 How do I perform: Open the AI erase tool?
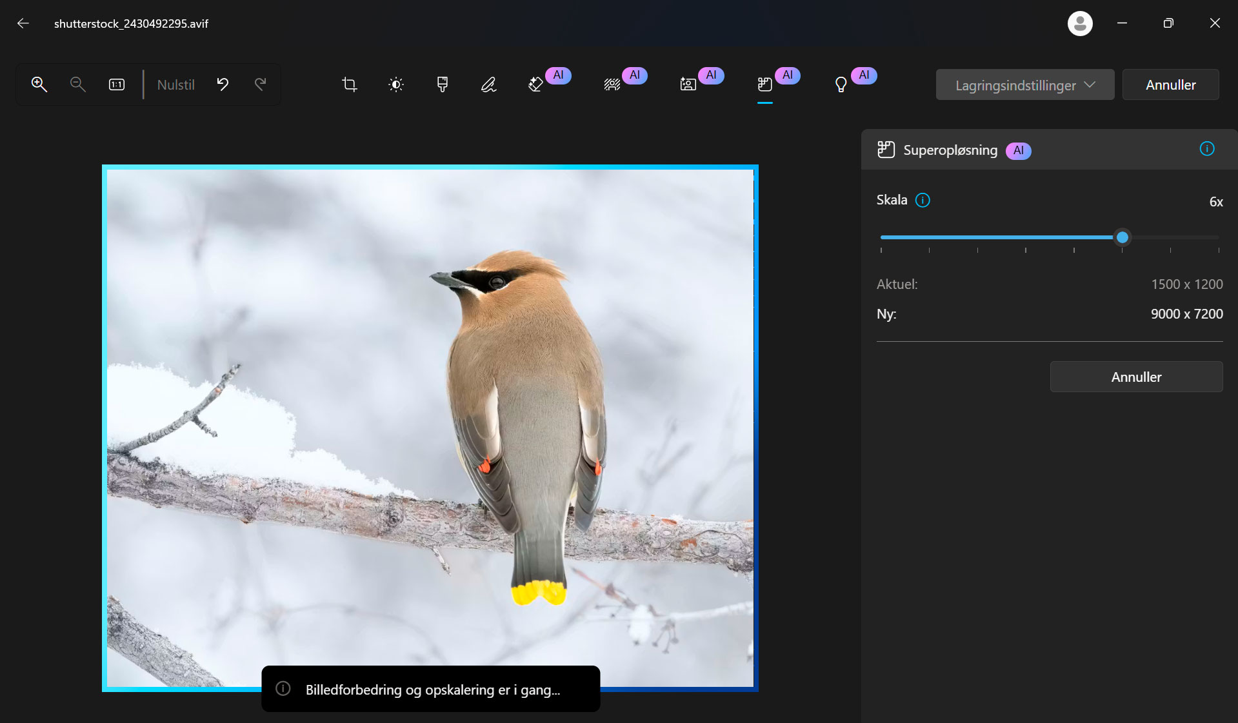point(536,84)
